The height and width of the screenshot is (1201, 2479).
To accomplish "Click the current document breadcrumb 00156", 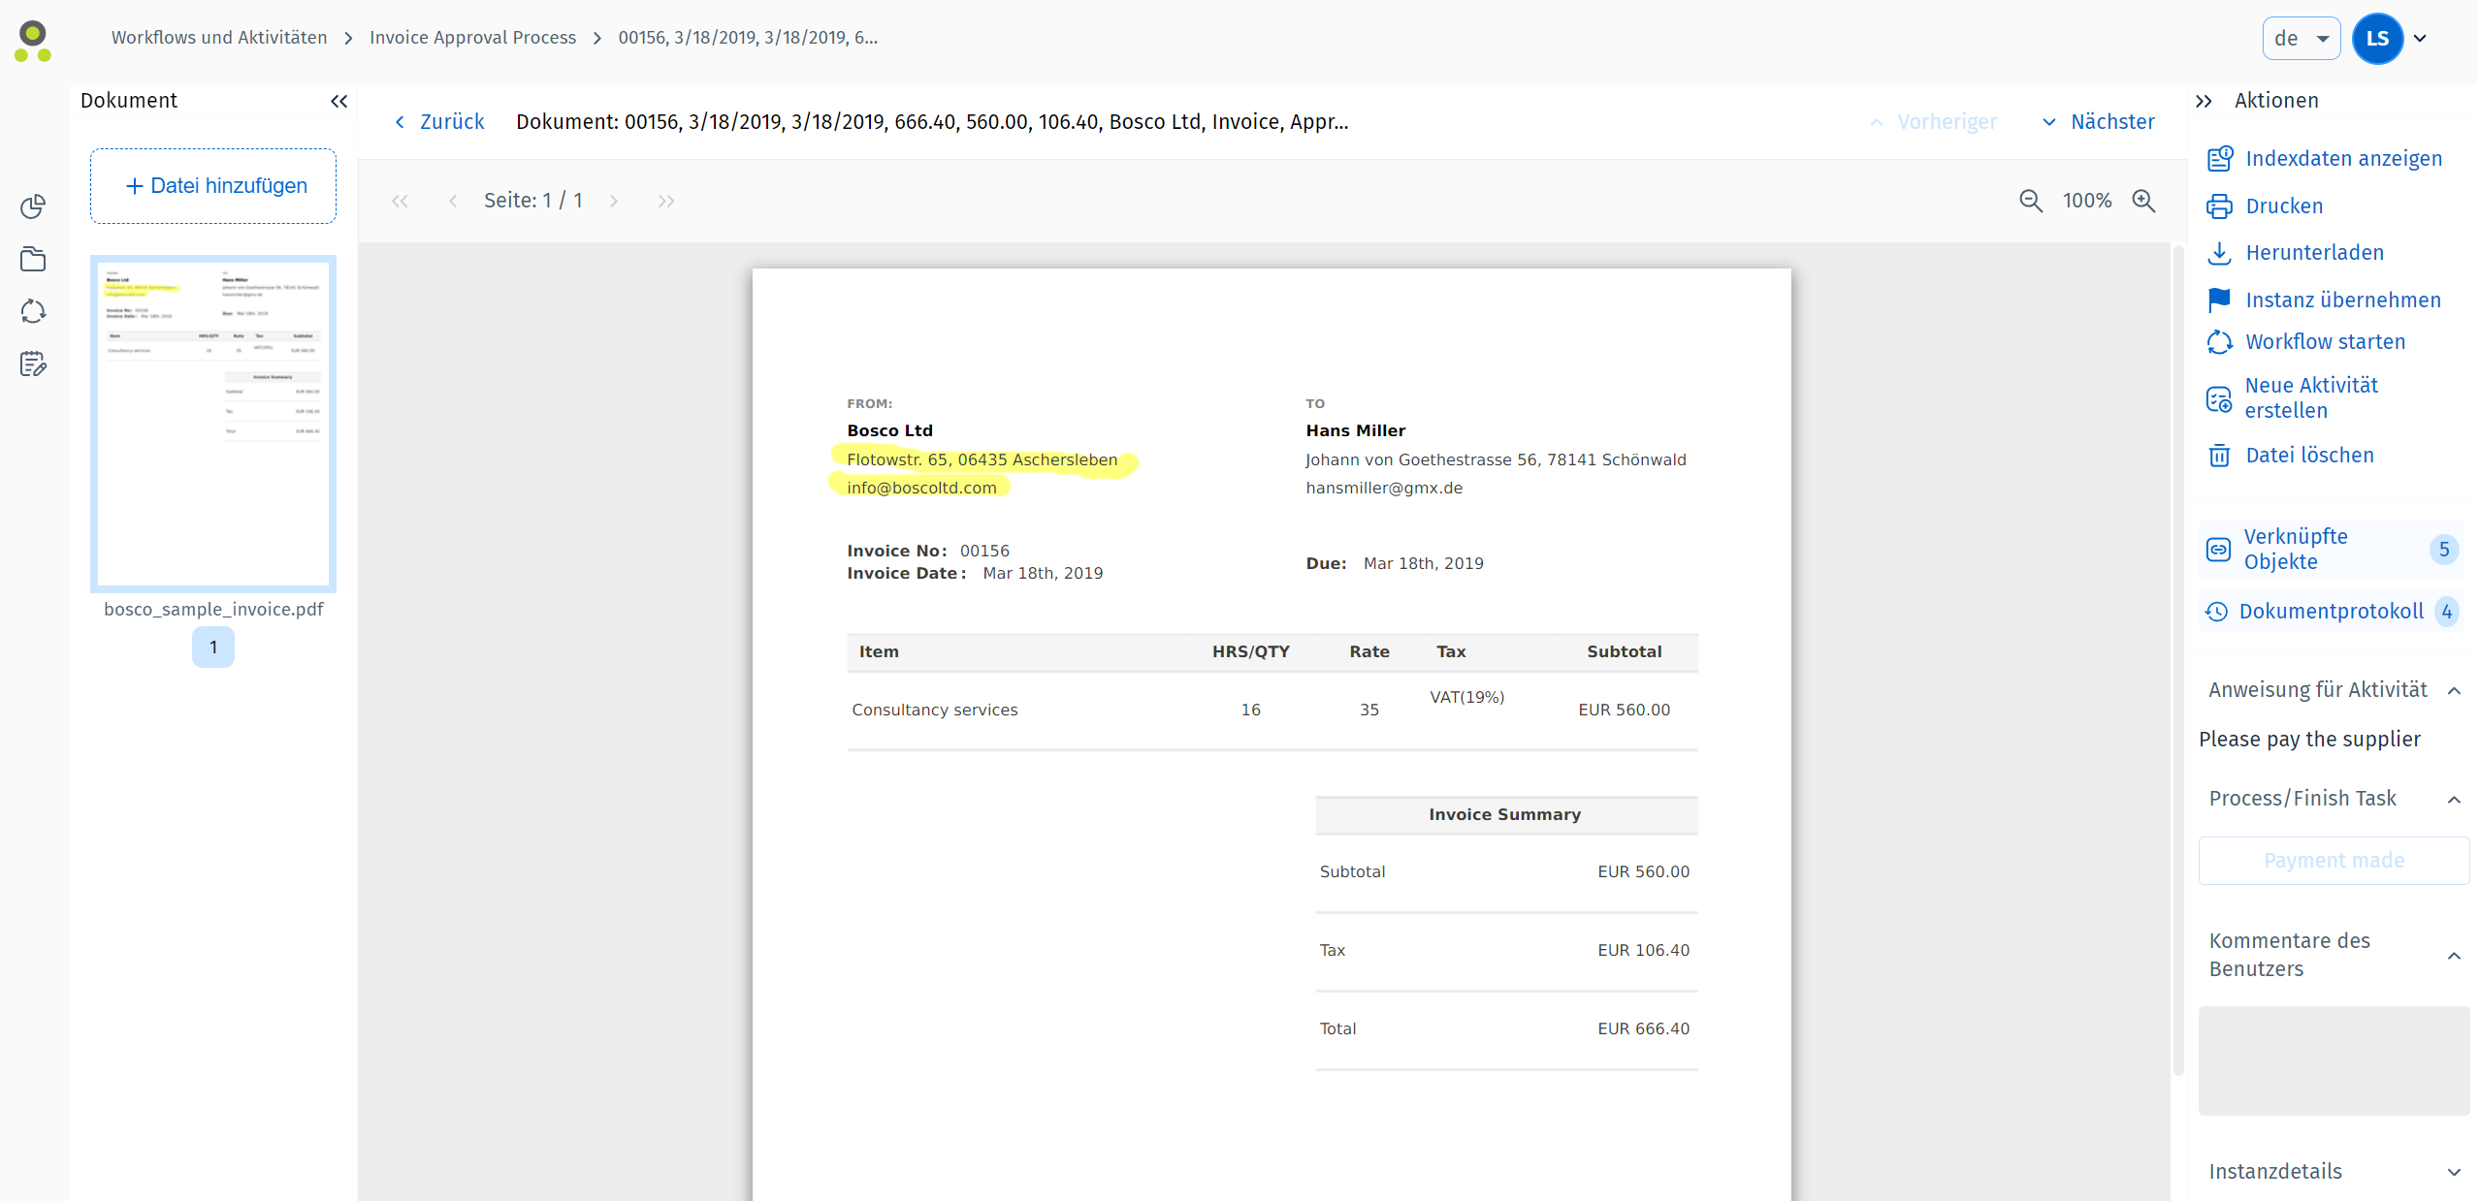I will (748, 38).
